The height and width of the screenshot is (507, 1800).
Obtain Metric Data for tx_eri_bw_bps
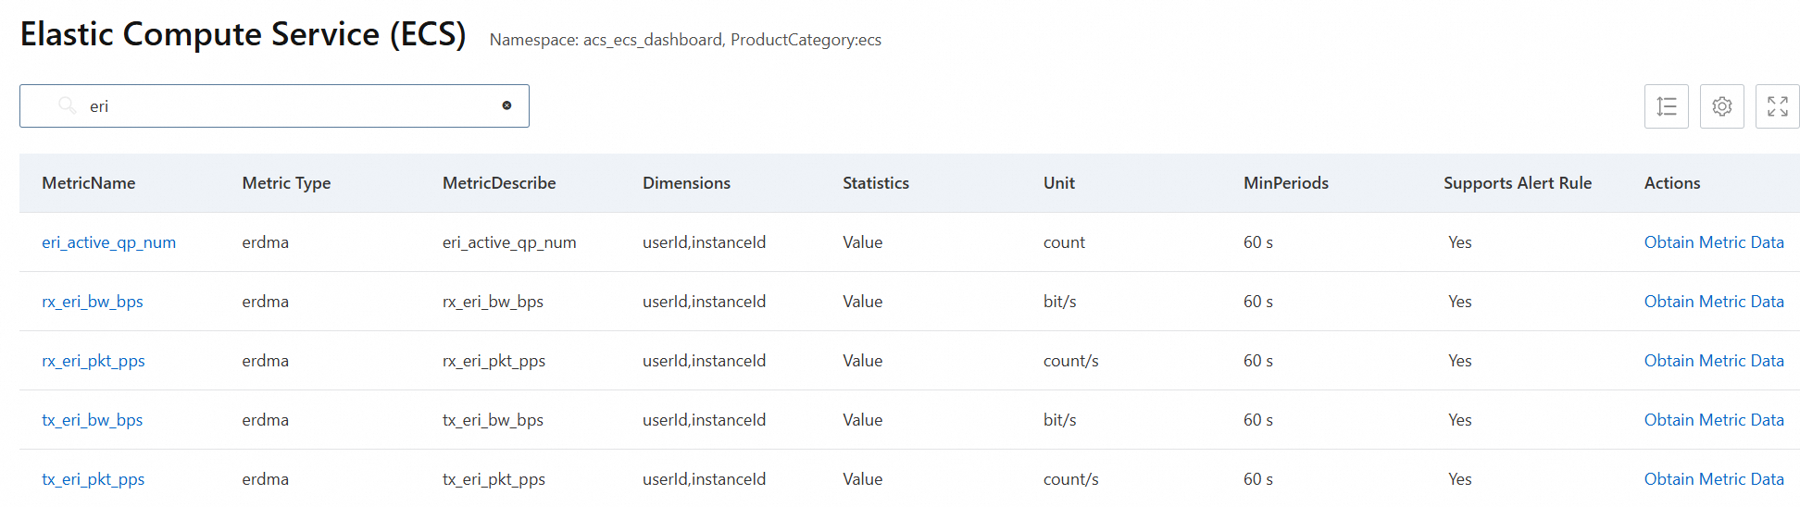point(1713,420)
